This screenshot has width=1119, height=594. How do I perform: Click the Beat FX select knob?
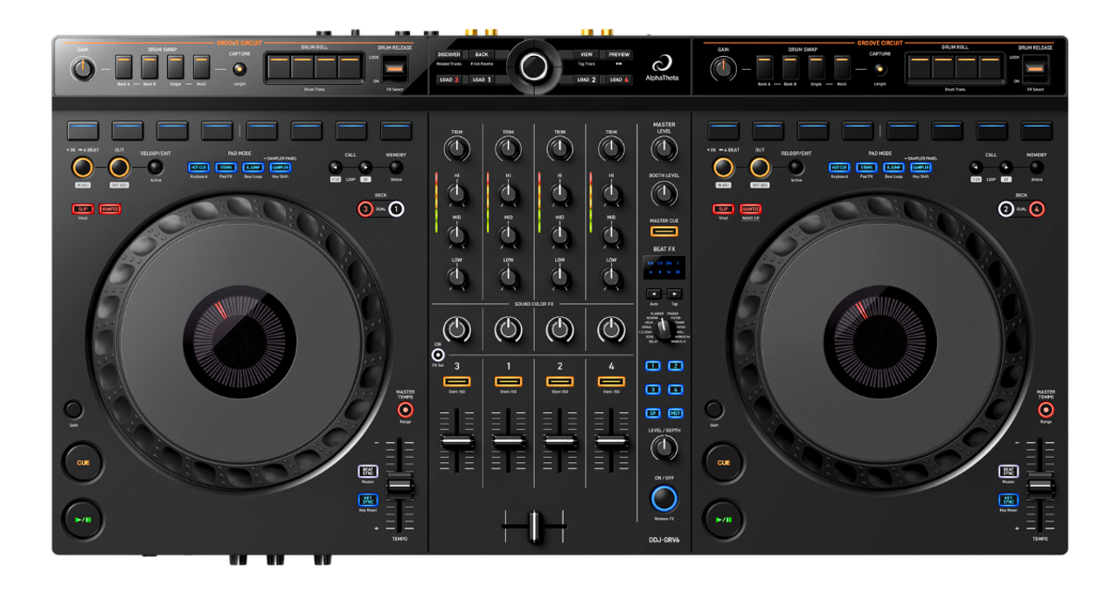664,328
